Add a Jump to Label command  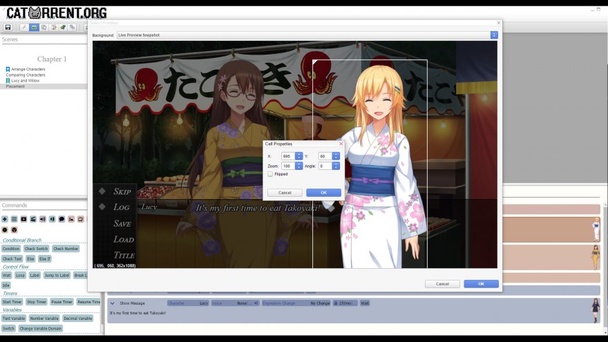tap(57, 275)
